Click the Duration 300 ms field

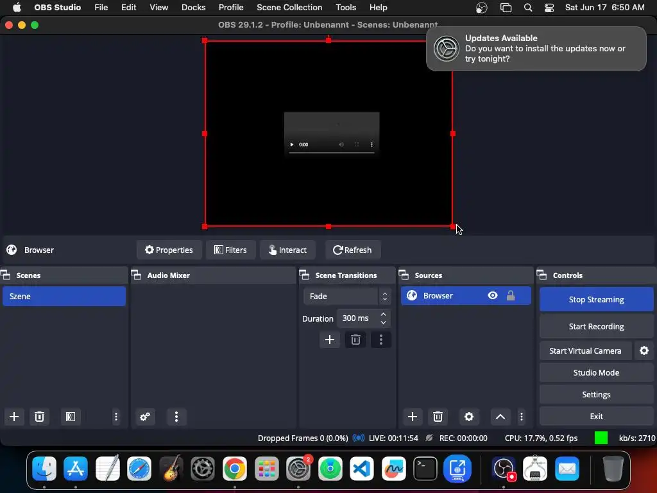click(363, 318)
